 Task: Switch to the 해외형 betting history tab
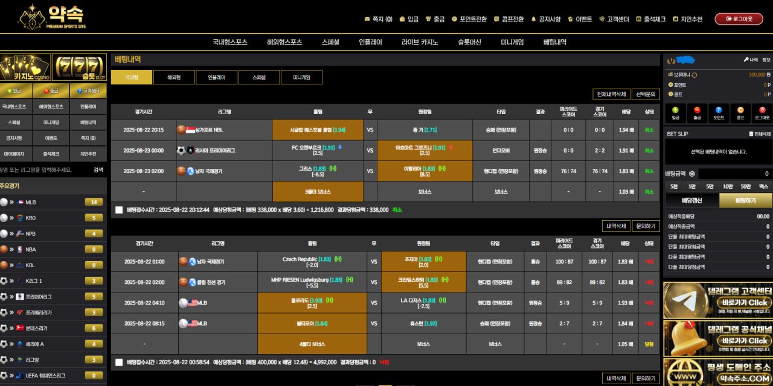[173, 77]
